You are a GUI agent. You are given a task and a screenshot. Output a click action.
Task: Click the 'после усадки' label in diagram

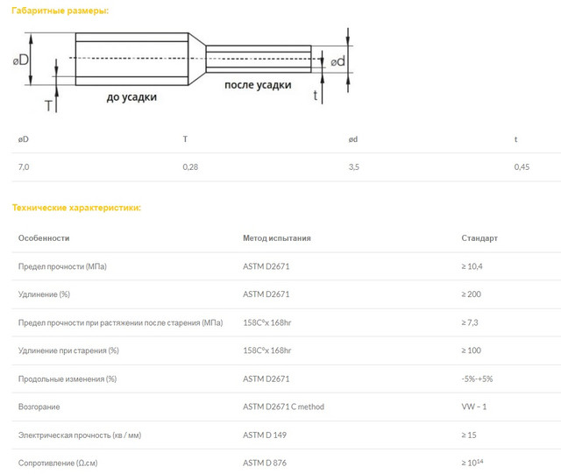258,84
